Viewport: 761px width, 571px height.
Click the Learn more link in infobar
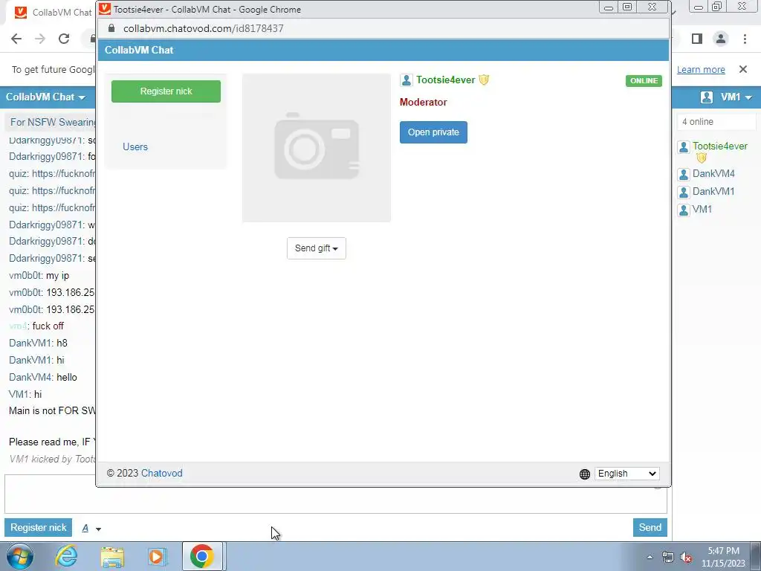[x=701, y=69]
